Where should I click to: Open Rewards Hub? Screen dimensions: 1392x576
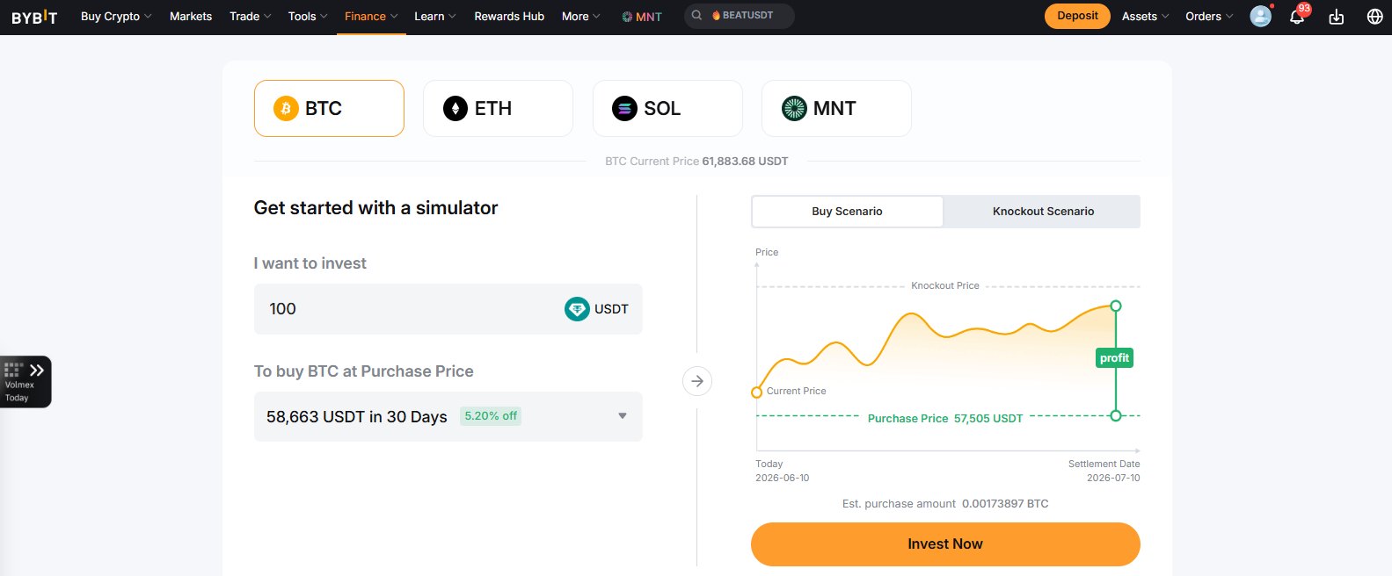pos(509,17)
